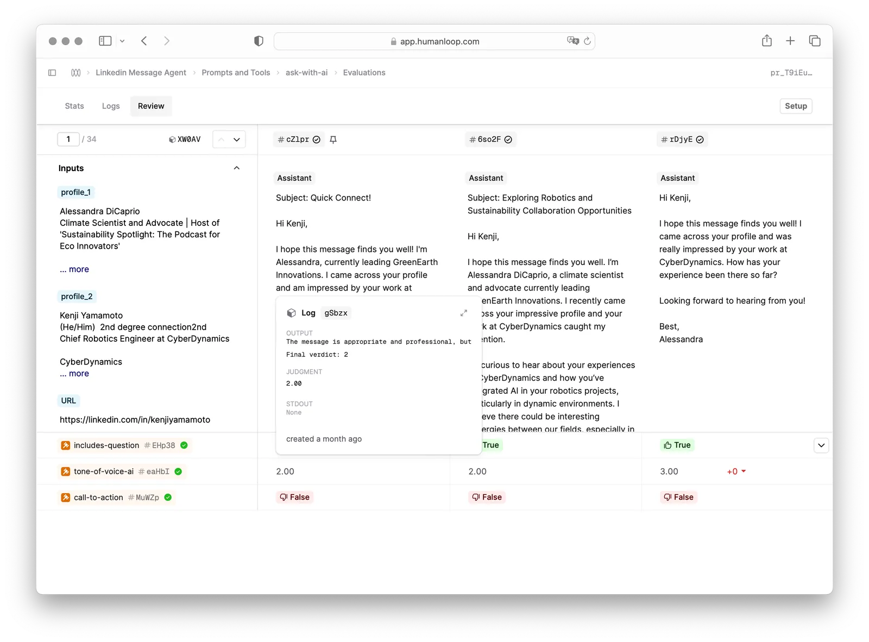Image resolution: width=869 pixels, height=642 pixels.
Task: Collapse the Inputs section
Action: click(237, 168)
